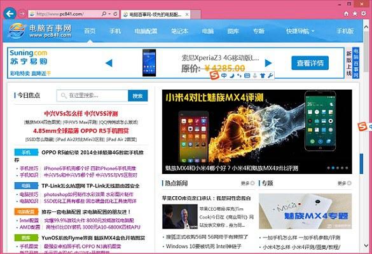The width and height of the screenshot is (372, 254).
Task: Click the page scrollbar down arrow
Action: pyautogui.click(x=366, y=246)
